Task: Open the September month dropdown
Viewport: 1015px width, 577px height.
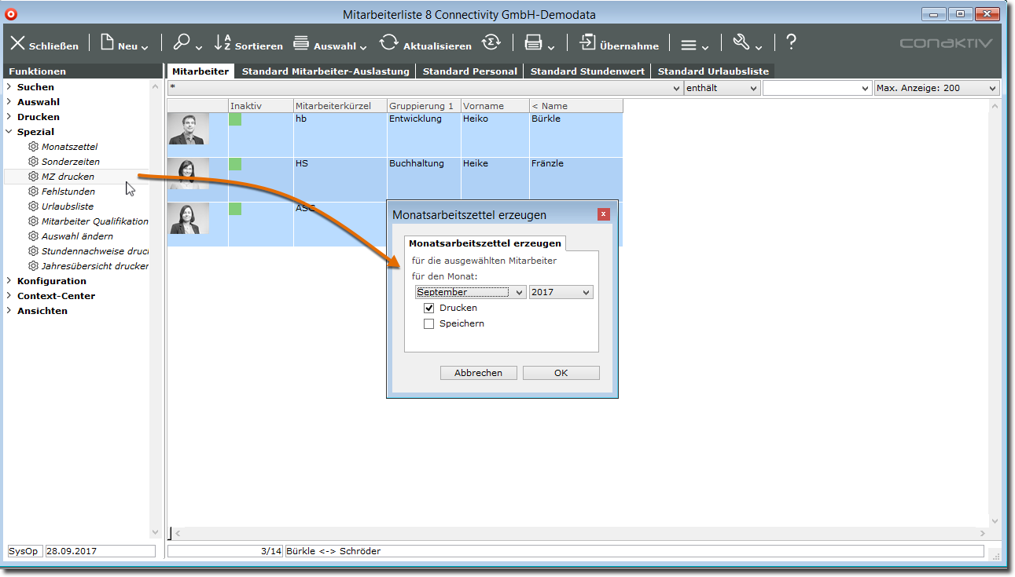Action: (470, 292)
